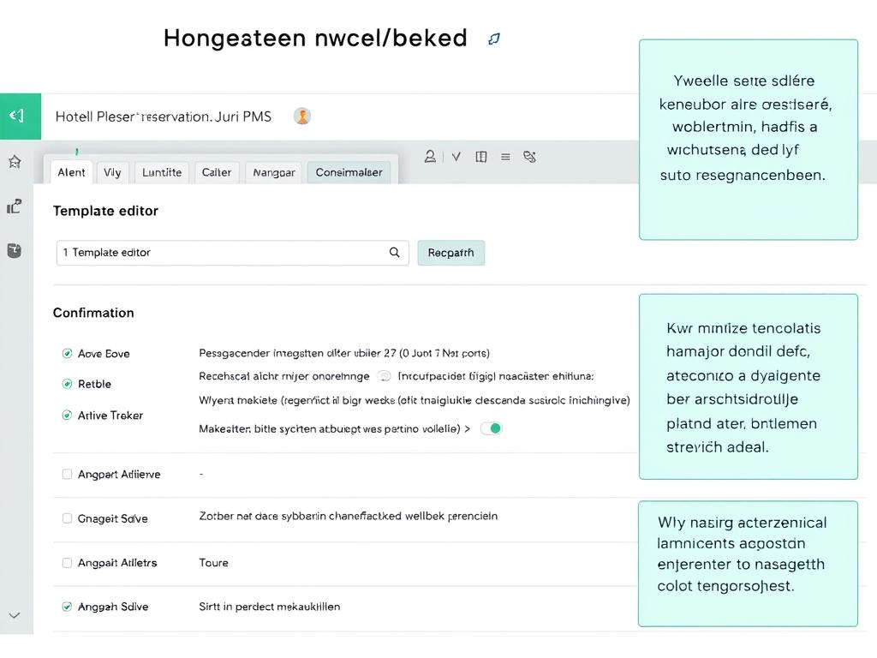The width and height of the screenshot is (877, 658).
Task: Click the magnifier icon in Template editor field
Action: click(395, 253)
